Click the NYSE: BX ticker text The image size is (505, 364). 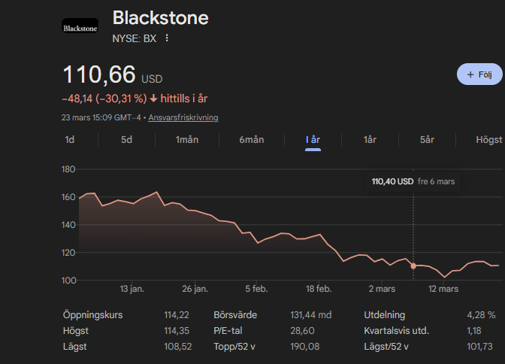coord(135,38)
